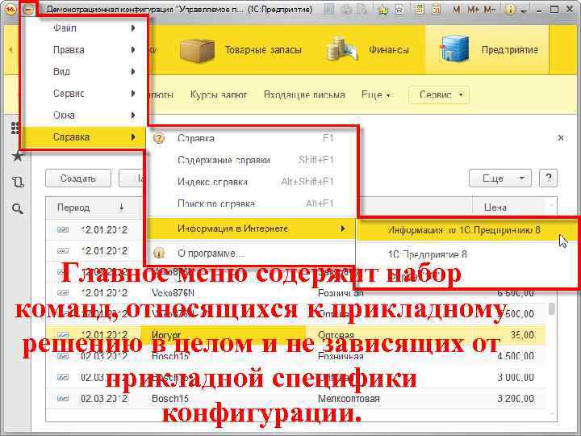This screenshot has height=436, width=581.
Task: Open the Вид submenu
Action: (x=83, y=72)
